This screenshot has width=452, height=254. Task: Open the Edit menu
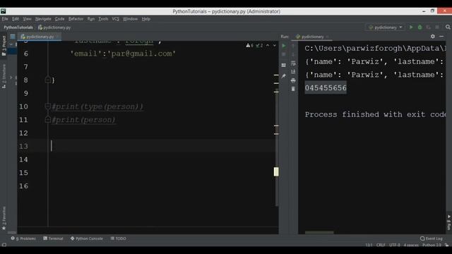[x=16, y=19]
